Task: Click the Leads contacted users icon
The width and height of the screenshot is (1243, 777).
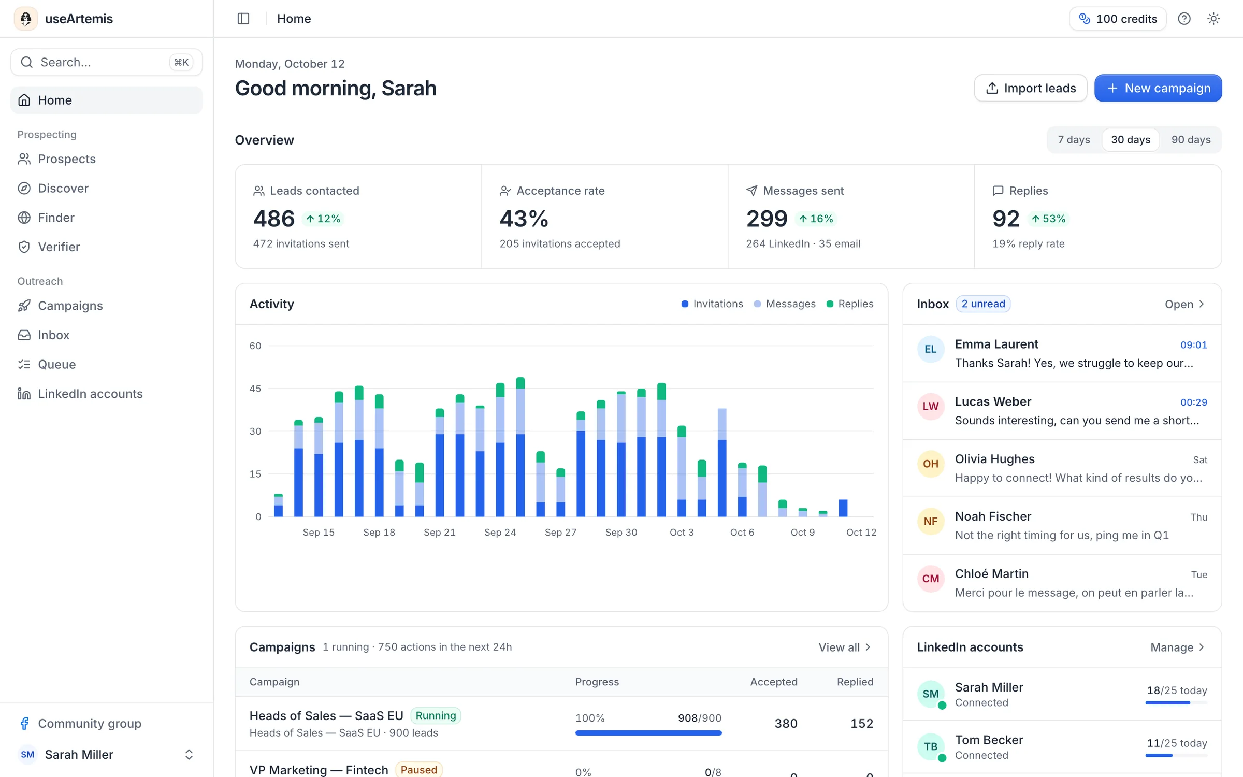Action: [x=259, y=191]
